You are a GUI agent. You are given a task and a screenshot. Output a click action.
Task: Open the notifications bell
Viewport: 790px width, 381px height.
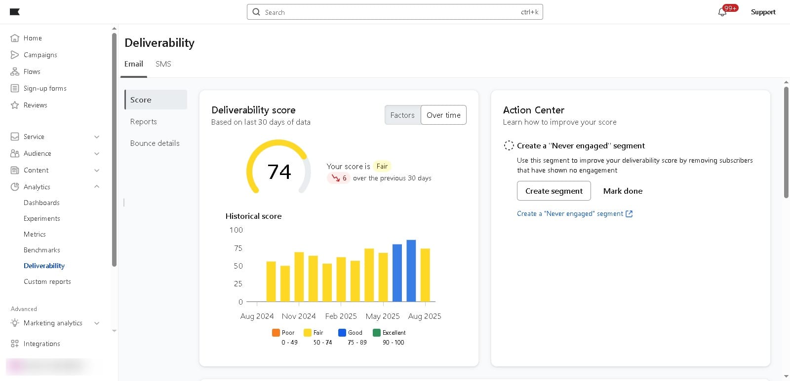click(x=722, y=12)
